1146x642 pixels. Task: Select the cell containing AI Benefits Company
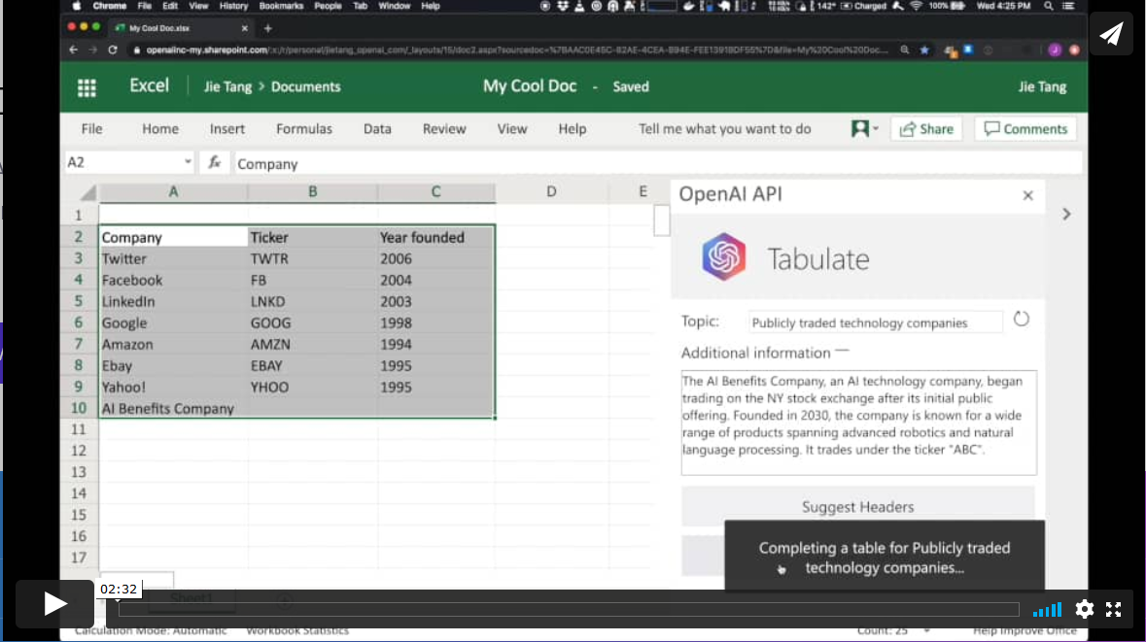tap(173, 408)
